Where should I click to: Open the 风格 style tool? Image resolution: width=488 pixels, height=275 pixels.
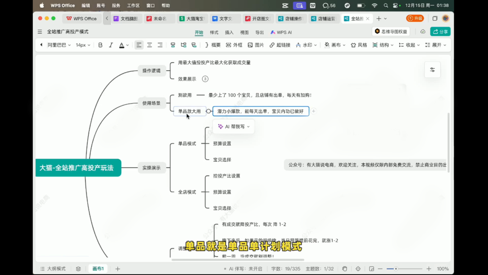click(x=359, y=45)
